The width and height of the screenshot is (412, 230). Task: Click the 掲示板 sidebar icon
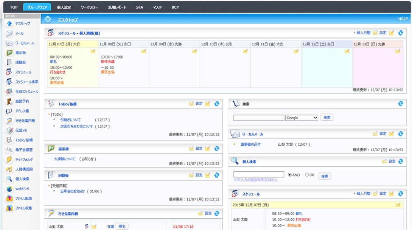(9, 53)
